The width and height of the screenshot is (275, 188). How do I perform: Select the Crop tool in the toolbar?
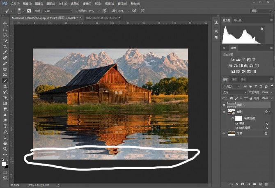pyautogui.click(x=5, y=46)
